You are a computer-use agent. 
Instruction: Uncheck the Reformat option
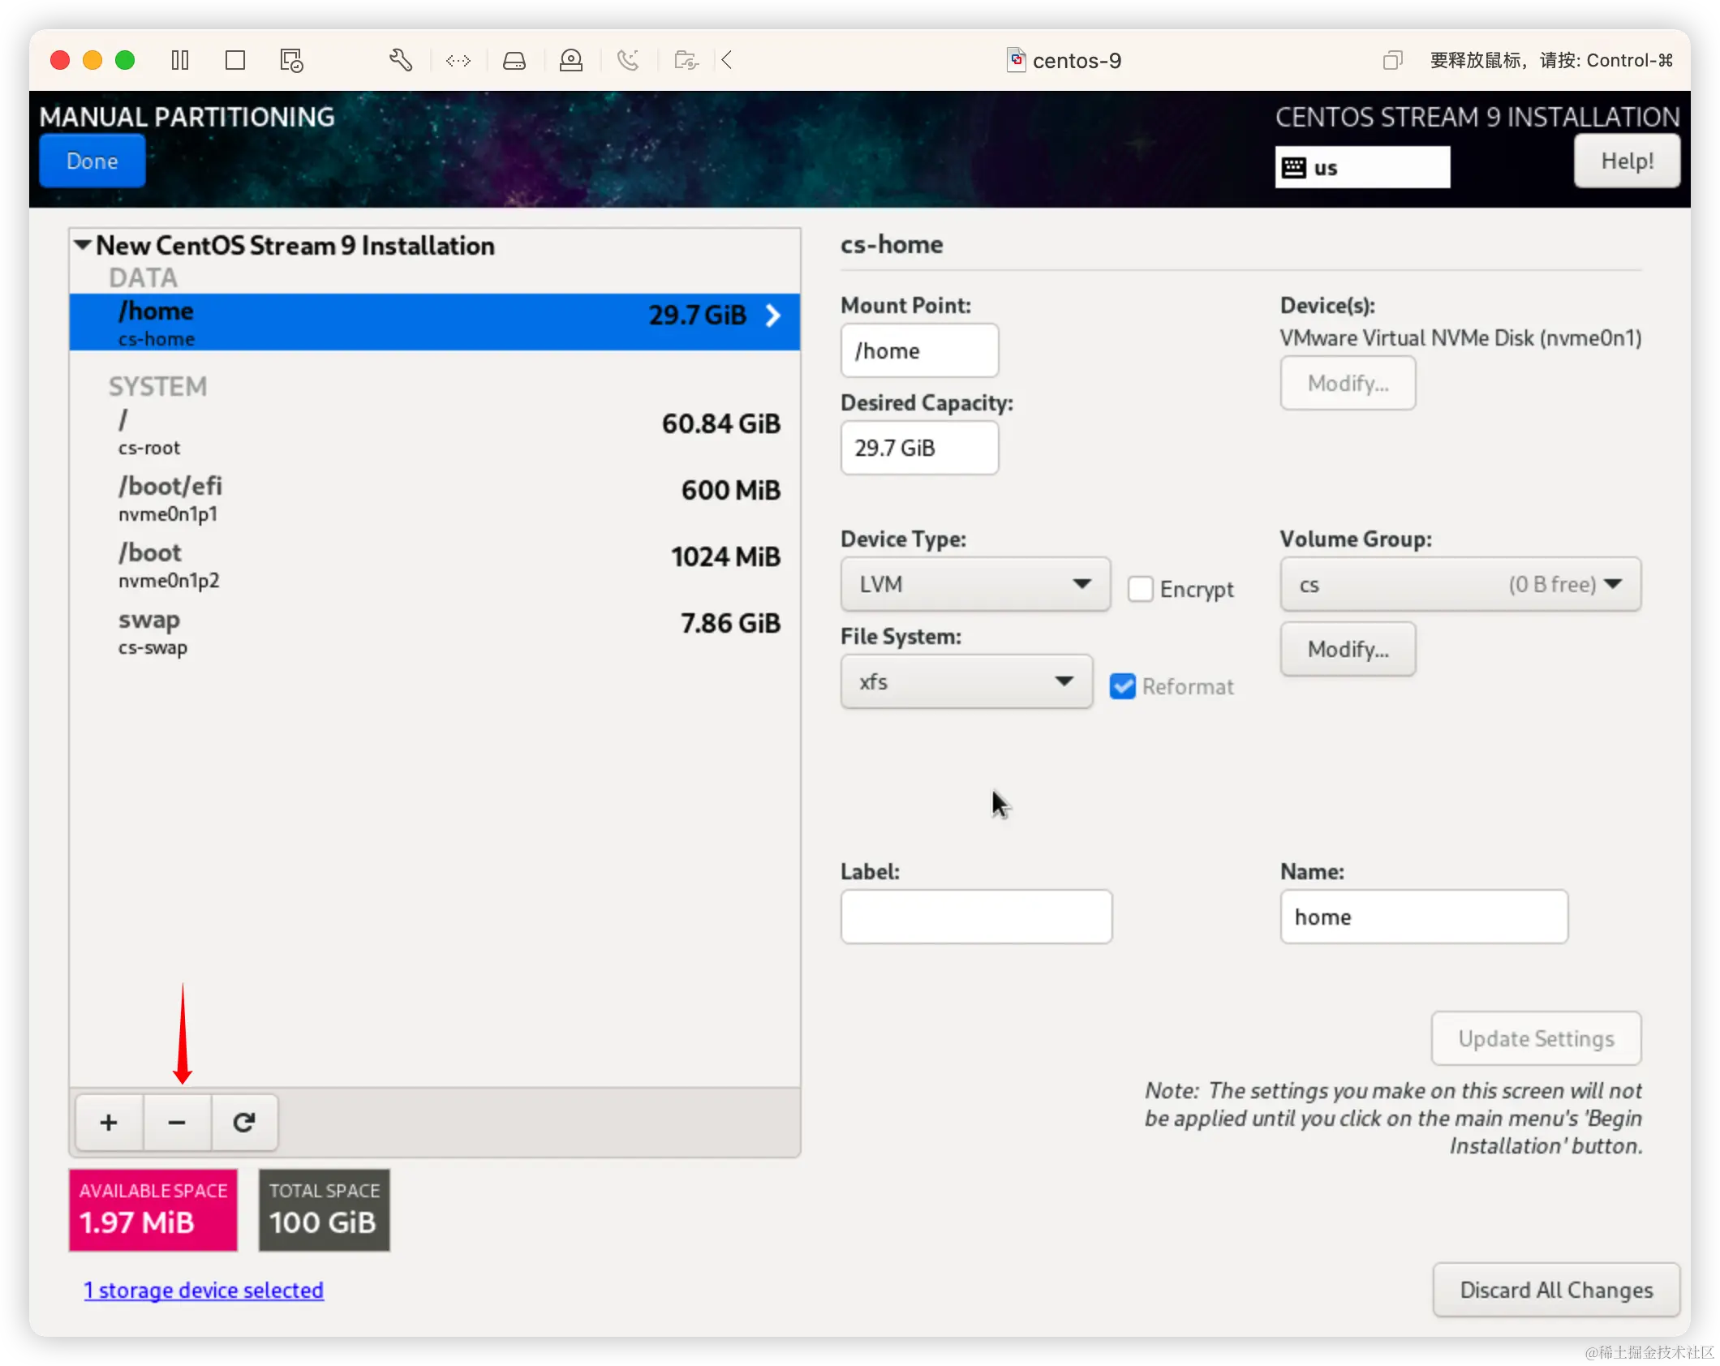(1122, 685)
